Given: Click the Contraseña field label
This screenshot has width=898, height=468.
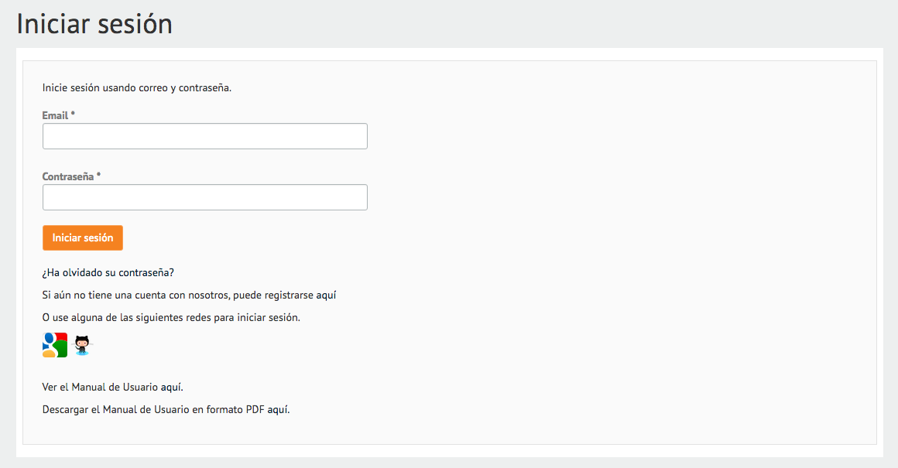Looking at the screenshot, I should pos(67,177).
